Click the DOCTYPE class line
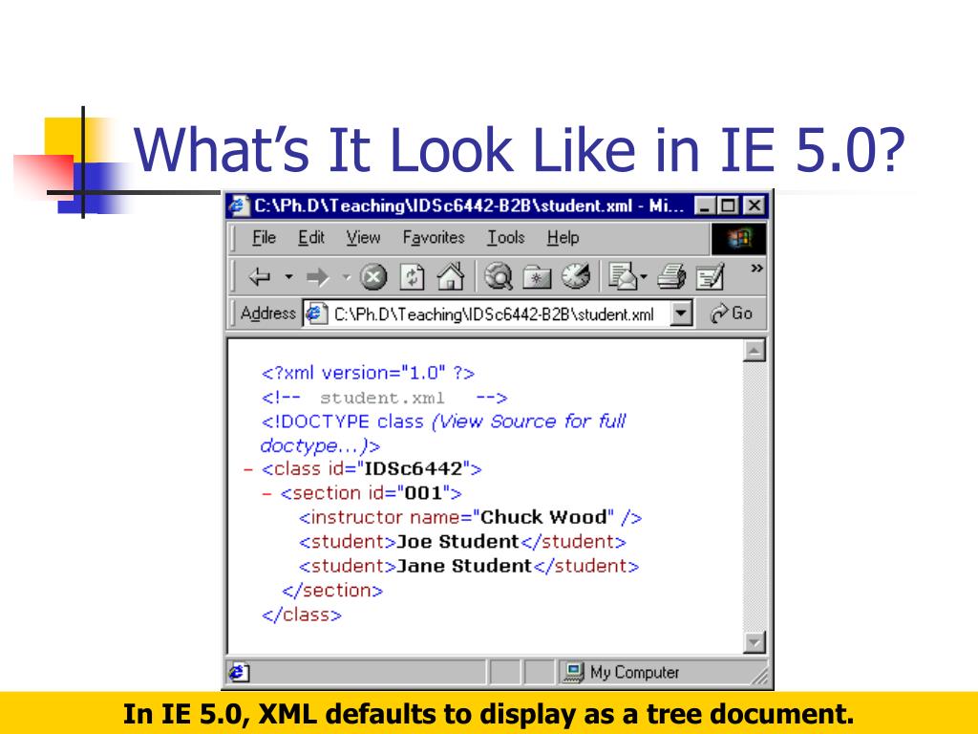This screenshot has height=734, width=978. pos(443,434)
